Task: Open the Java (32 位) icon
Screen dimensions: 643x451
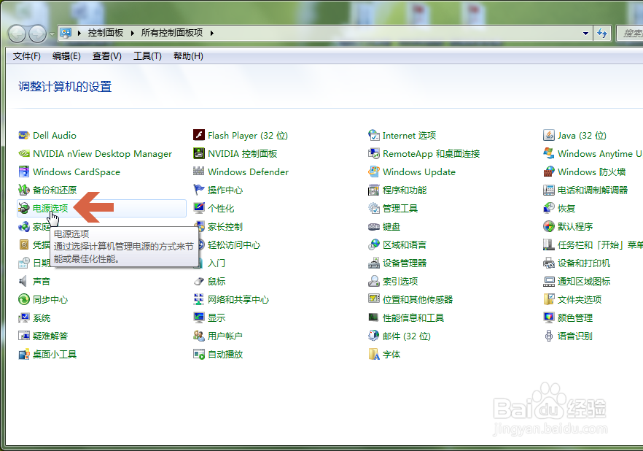Action: (x=549, y=135)
